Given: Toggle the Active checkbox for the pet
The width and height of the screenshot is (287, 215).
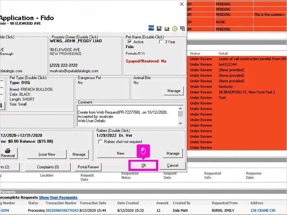Looking at the screenshot, I should pyautogui.click(x=130, y=42).
